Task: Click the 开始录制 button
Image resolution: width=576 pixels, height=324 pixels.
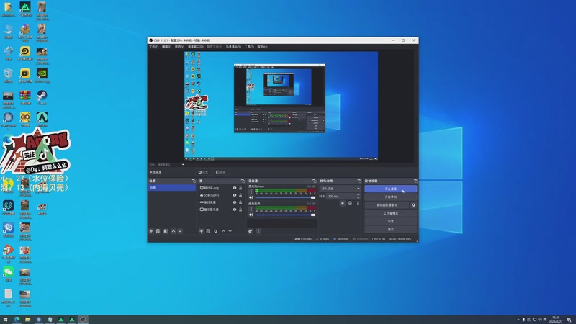Action: click(391, 197)
